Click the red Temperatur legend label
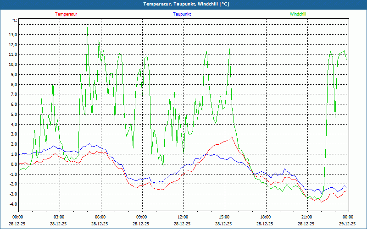This screenshot has width=367, height=229. point(66,14)
